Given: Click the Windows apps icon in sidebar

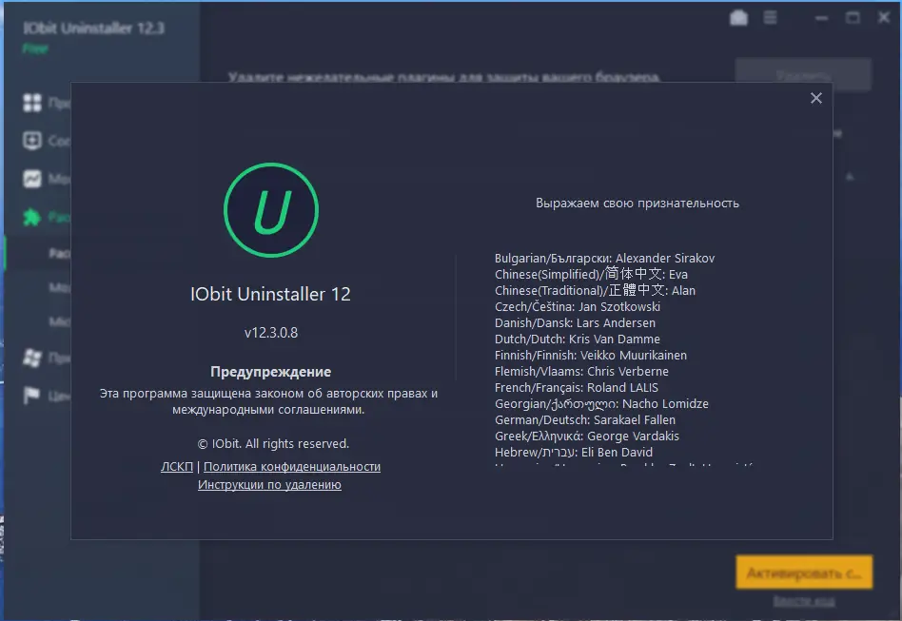Looking at the screenshot, I should coord(32,357).
